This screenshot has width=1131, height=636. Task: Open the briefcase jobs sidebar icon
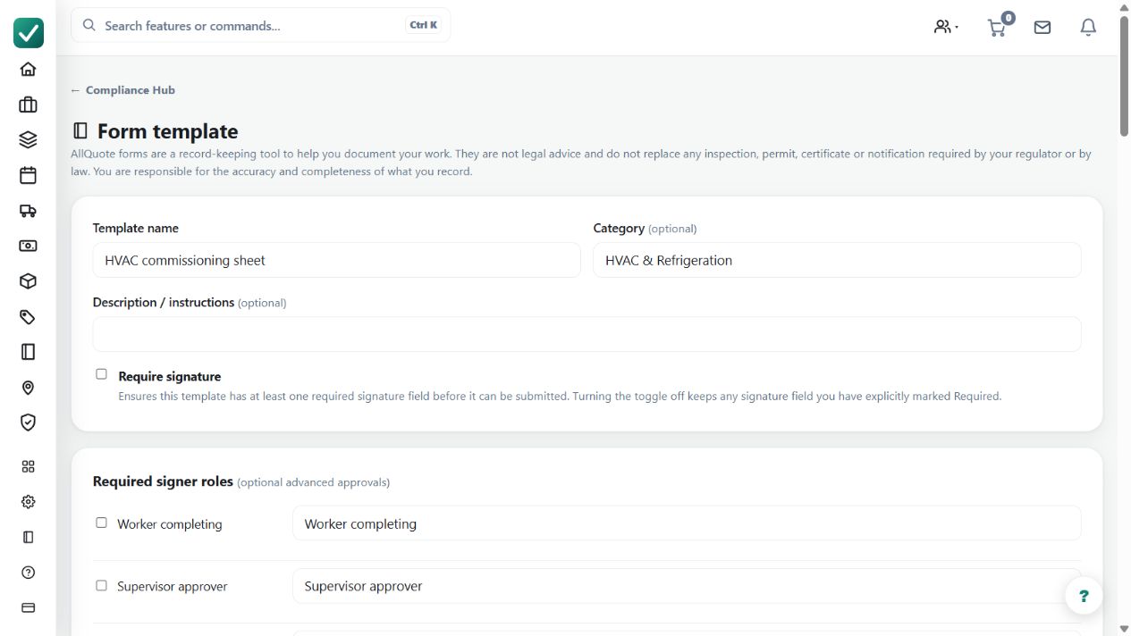28,105
